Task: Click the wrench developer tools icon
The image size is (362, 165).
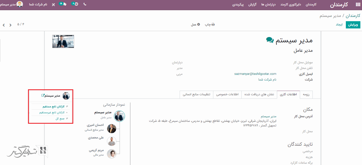Action: pos(53,5)
